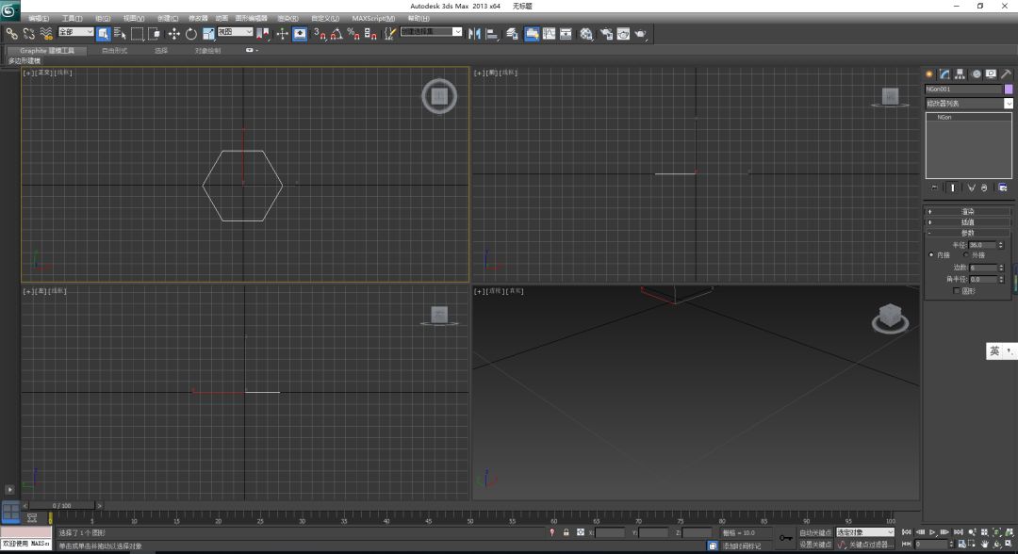Click the Mirror tool icon
This screenshot has height=554, width=1018.
(x=475, y=34)
